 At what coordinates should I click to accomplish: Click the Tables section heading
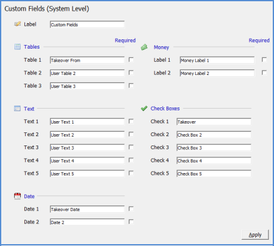[31, 47]
